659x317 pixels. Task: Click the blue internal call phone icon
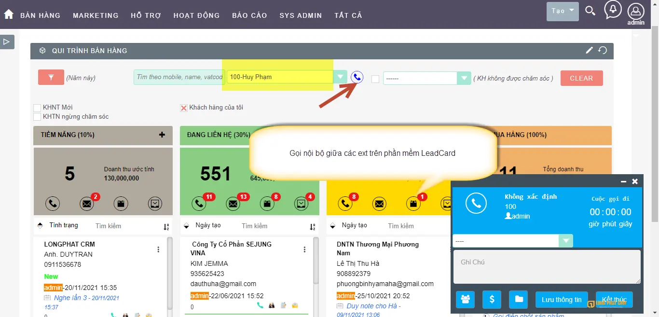coord(357,76)
